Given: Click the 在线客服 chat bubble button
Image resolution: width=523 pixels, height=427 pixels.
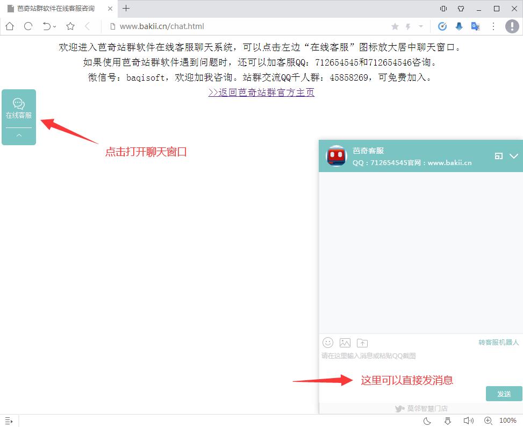Looking at the screenshot, I should [19, 109].
